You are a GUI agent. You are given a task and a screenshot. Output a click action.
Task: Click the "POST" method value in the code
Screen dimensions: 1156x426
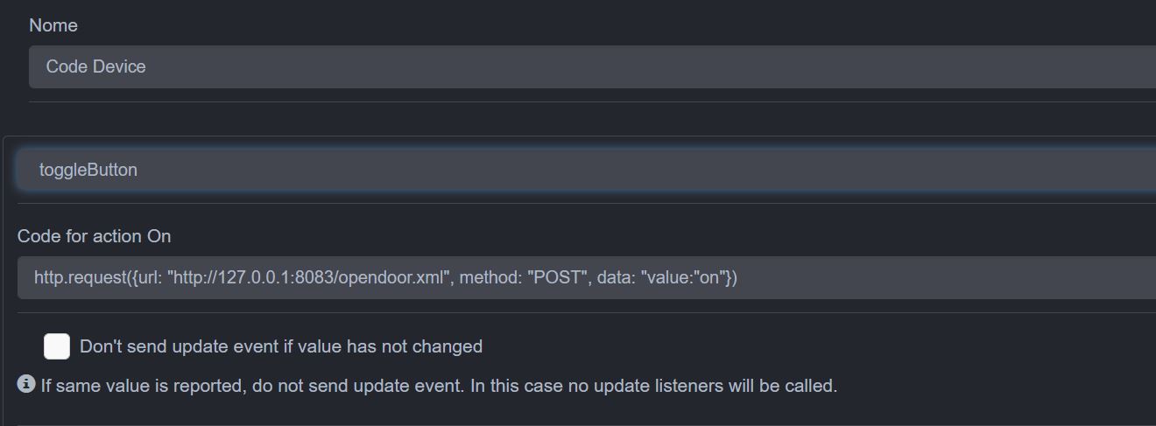point(556,278)
